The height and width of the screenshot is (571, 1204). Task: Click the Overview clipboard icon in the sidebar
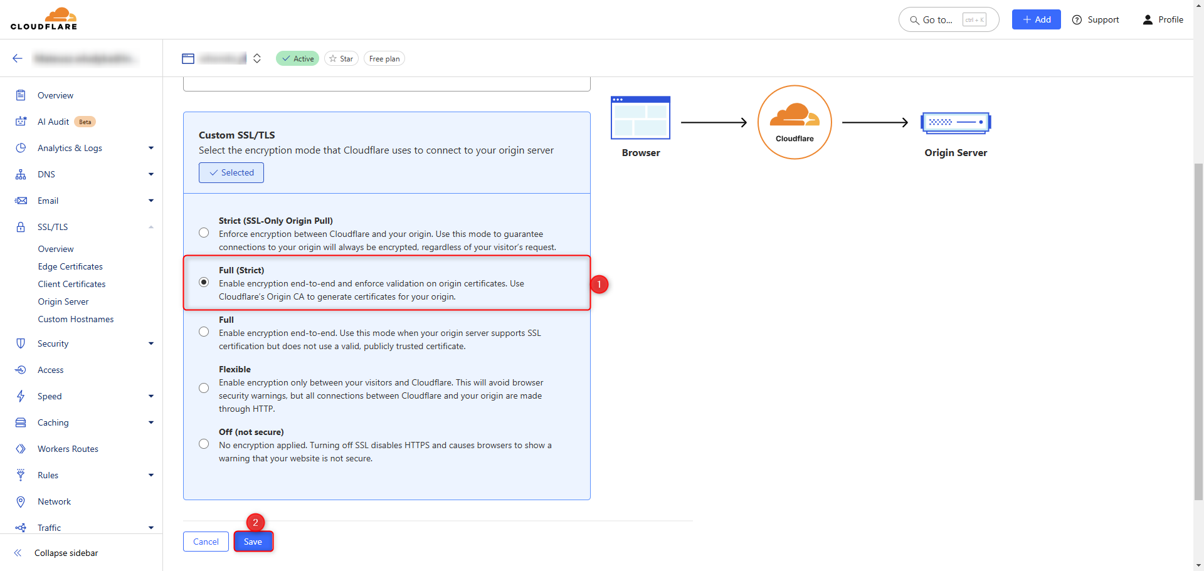click(21, 95)
